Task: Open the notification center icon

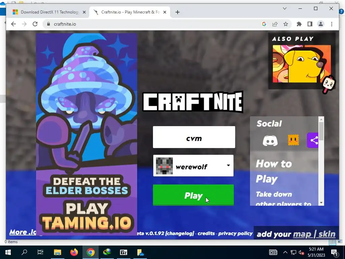Action: pyautogui.click(x=335, y=252)
